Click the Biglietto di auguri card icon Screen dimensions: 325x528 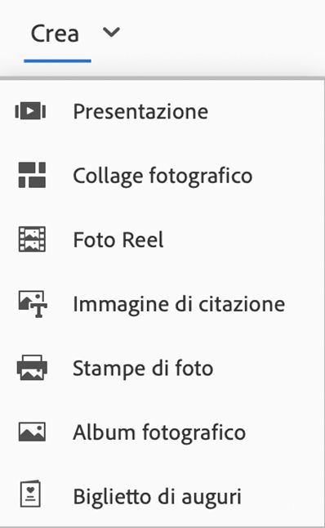click(x=30, y=494)
